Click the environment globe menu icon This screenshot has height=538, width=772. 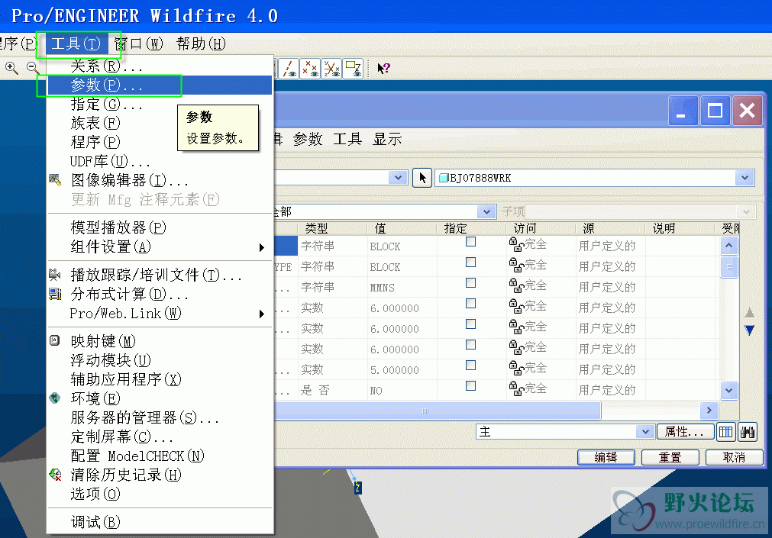coord(55,398)
